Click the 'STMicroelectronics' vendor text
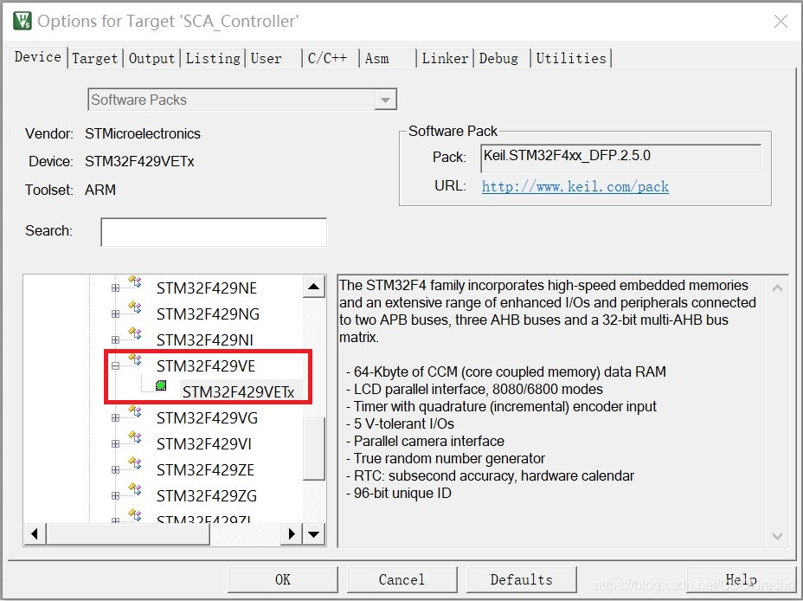 [x=143, y=133]
